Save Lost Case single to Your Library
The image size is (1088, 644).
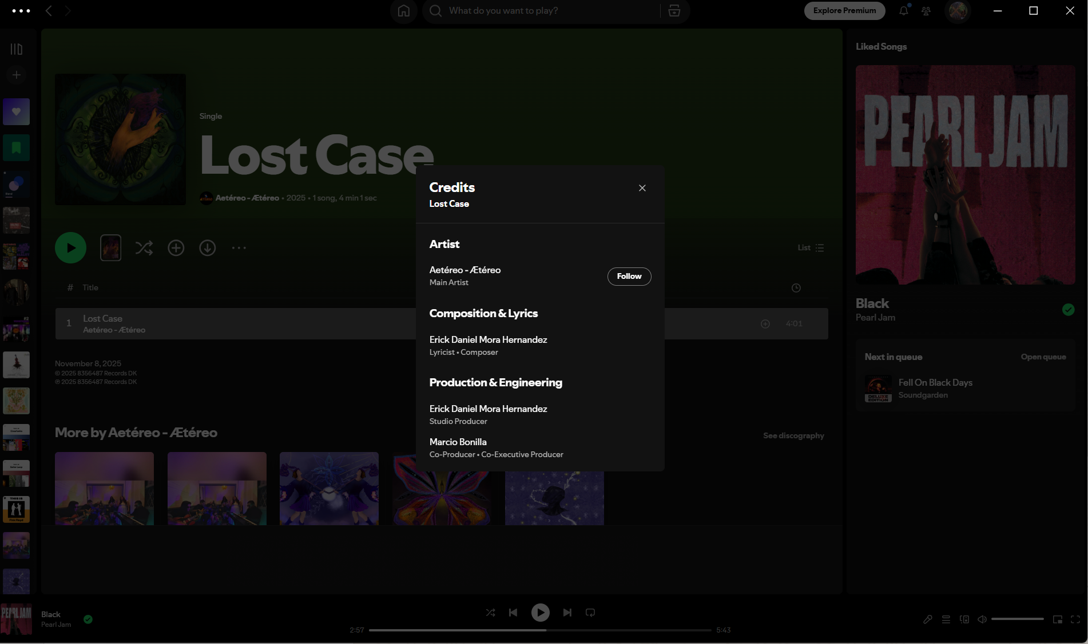(176, 247)
